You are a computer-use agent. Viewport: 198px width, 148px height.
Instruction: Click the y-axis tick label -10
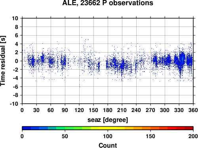[x=14, y=104]
